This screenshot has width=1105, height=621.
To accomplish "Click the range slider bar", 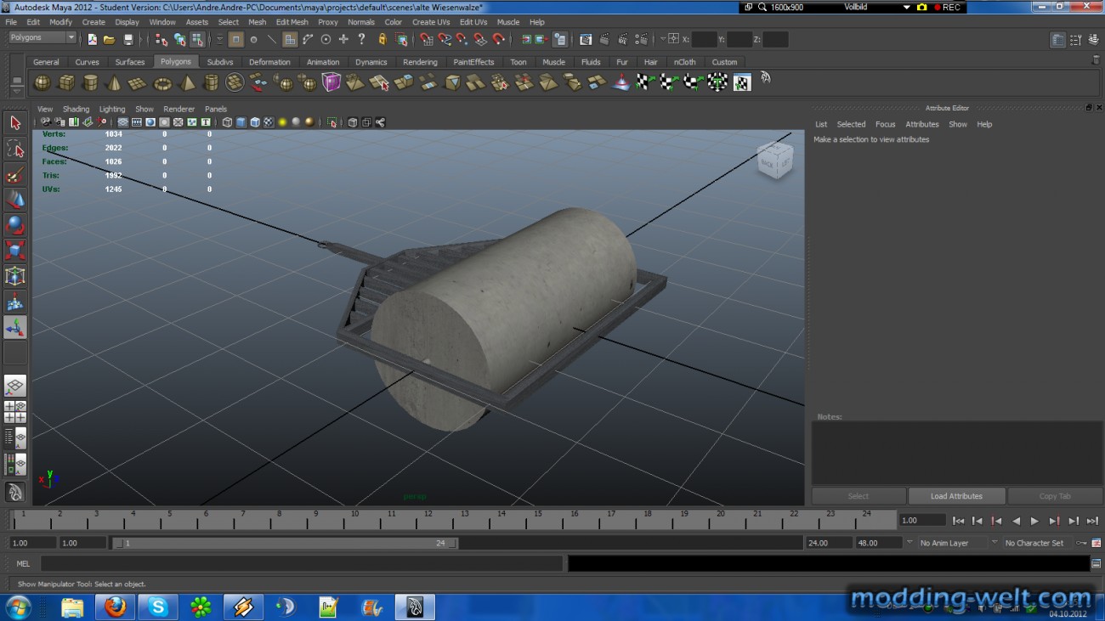I will 285,543.
